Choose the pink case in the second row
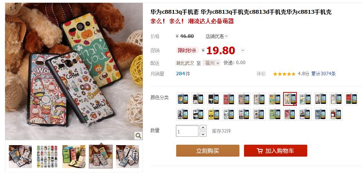Image resolution: width=362 pixels, height=173 pixels. point(290,114)
